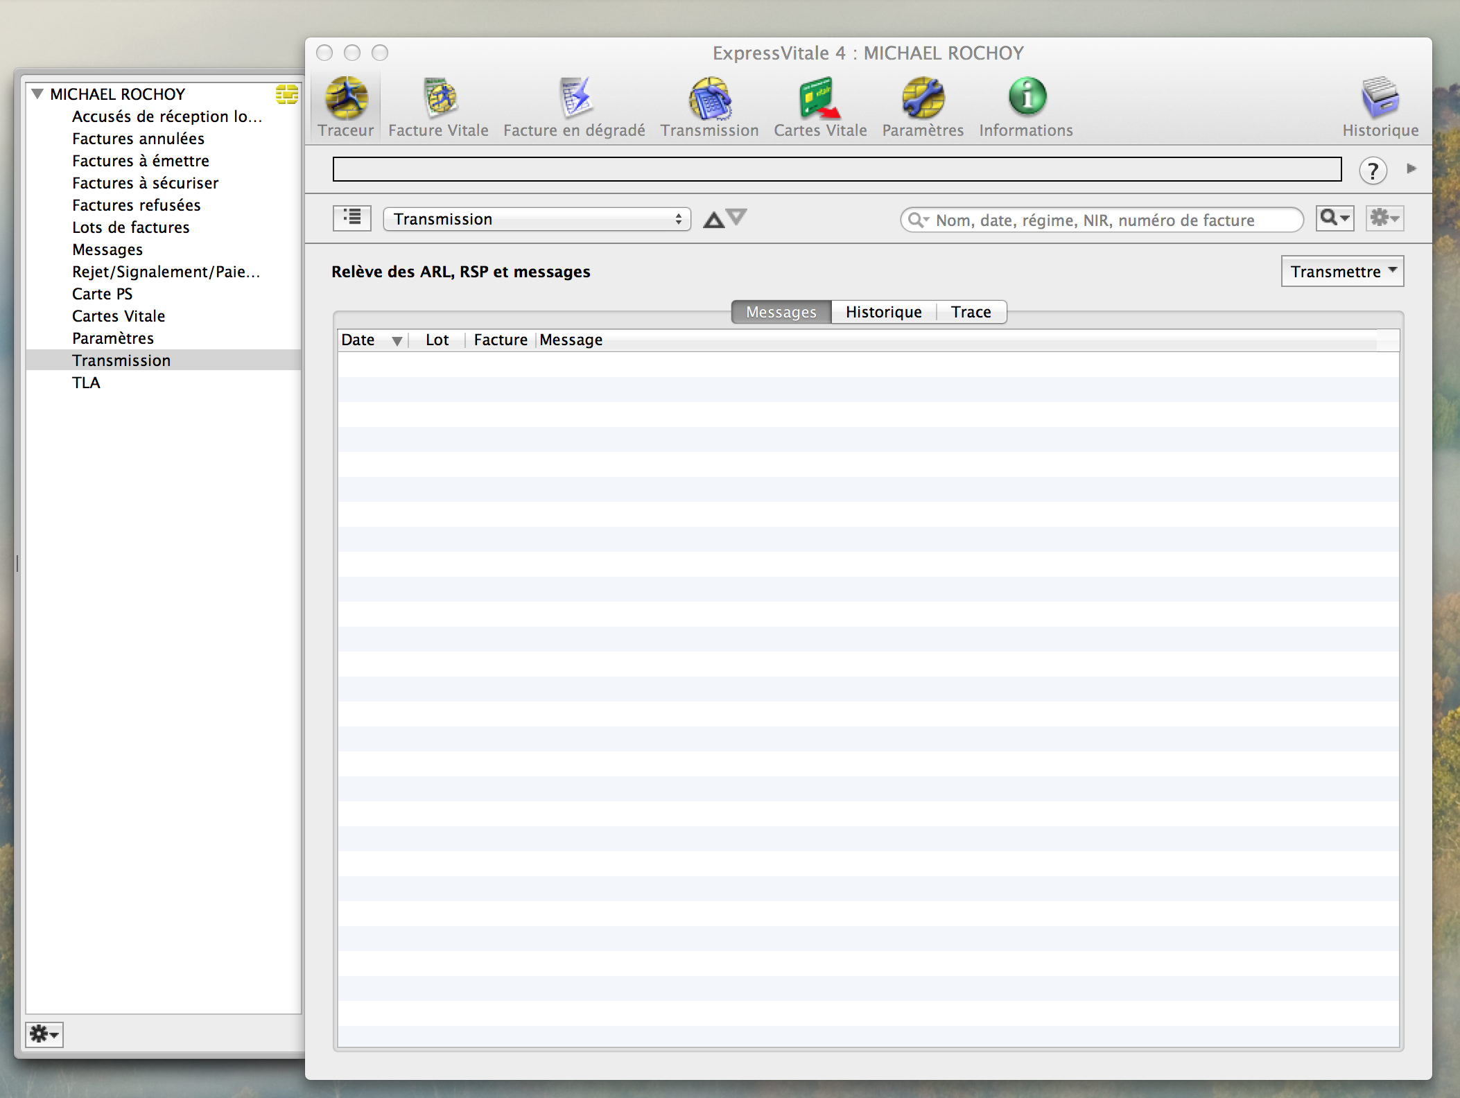Click the long empty status field
Viewport: 1460px width, 1098px height.
(837, 169)
